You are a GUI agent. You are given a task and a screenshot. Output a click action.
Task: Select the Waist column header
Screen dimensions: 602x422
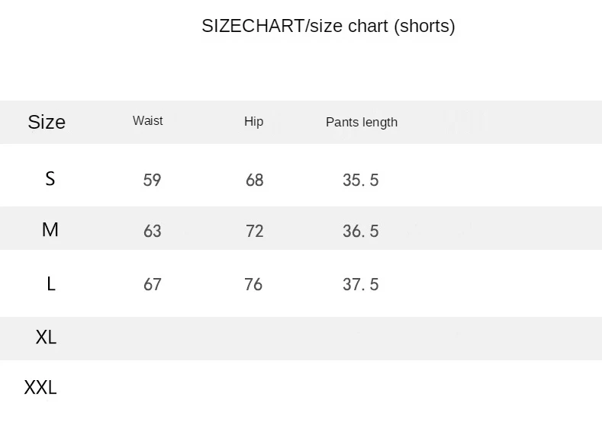tap(147, 121)
